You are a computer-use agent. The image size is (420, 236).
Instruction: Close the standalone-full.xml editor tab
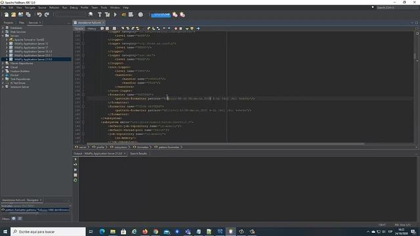coord(103,23)
